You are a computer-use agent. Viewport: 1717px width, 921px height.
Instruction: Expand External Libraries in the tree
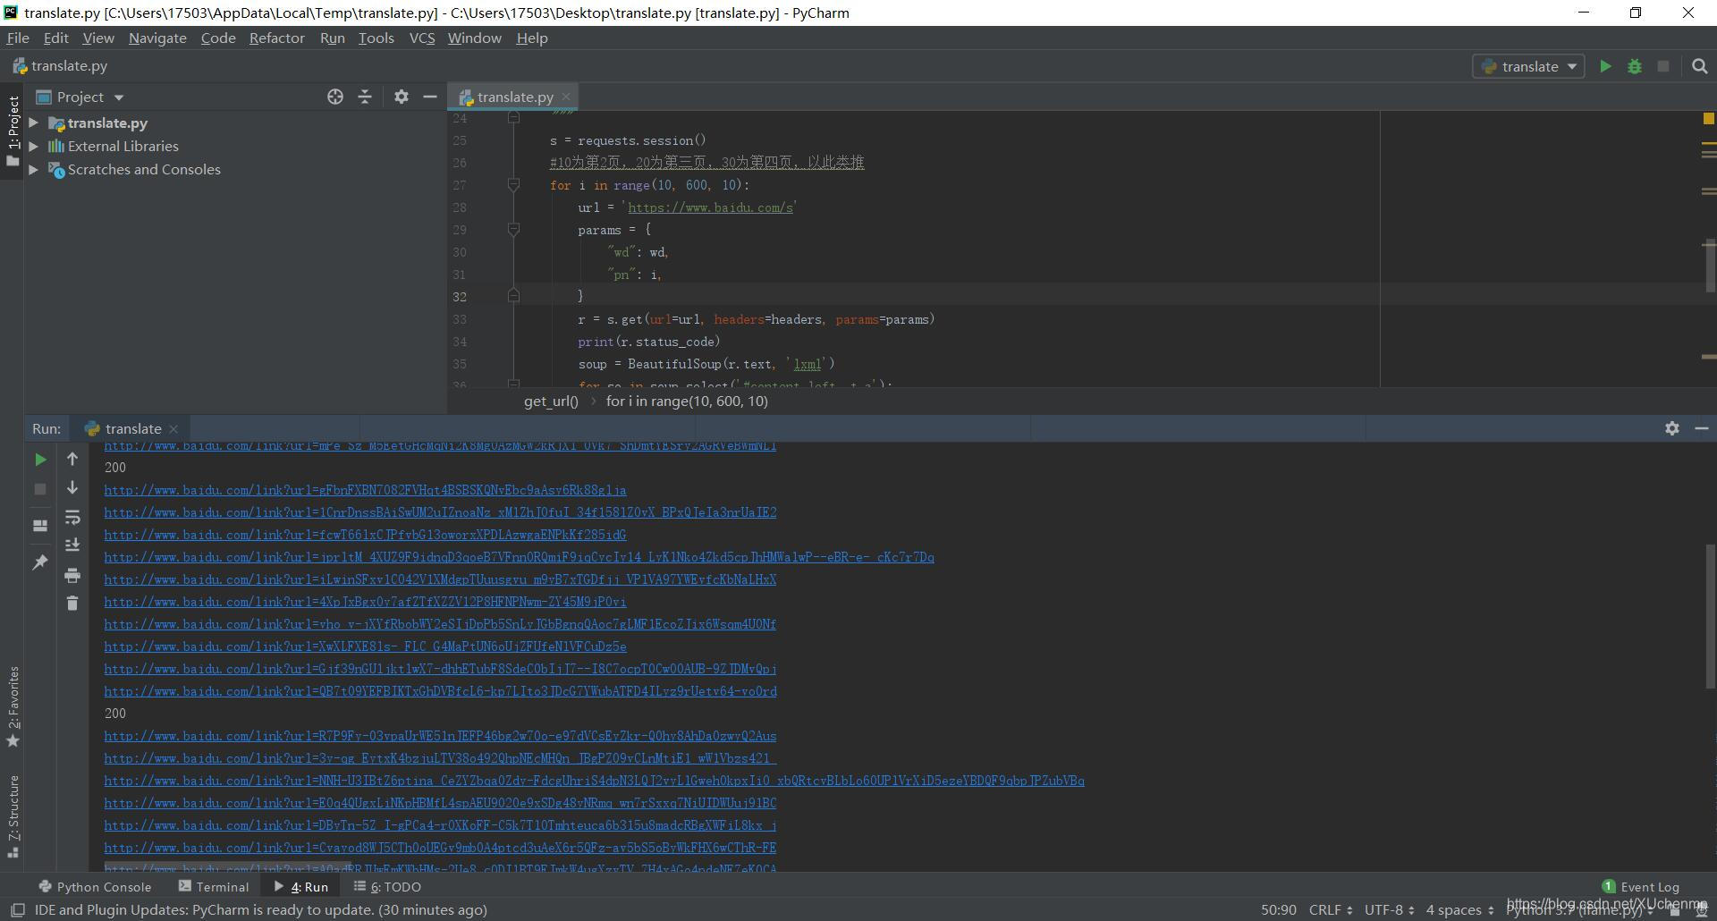click(33, 146)
